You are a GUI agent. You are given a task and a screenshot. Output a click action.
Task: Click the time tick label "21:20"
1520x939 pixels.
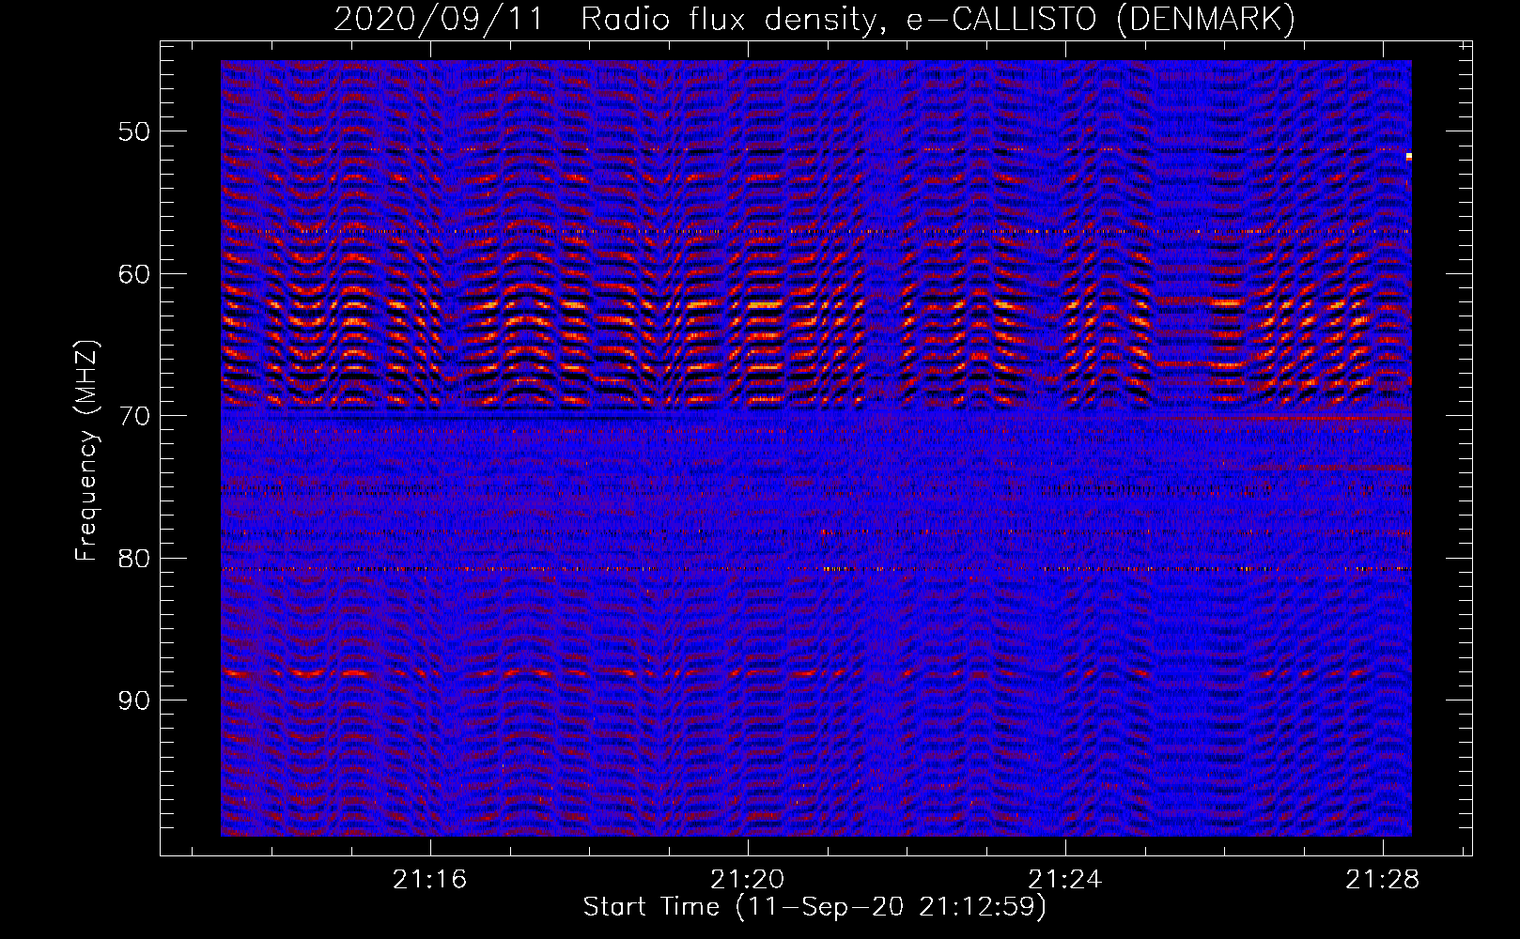pos(748,880)
